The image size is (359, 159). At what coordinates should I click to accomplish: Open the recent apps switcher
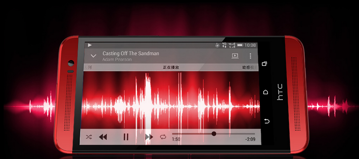[x=265, y=64]
